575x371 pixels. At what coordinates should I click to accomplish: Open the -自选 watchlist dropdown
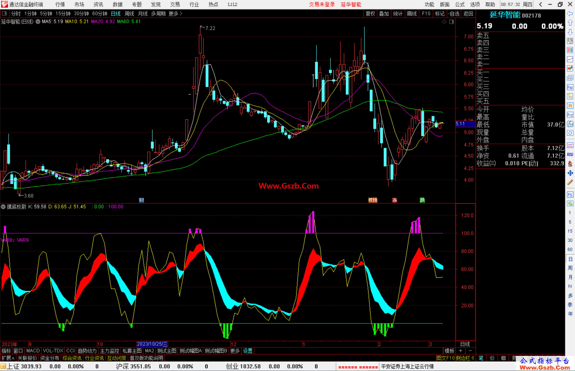[454, 14]
